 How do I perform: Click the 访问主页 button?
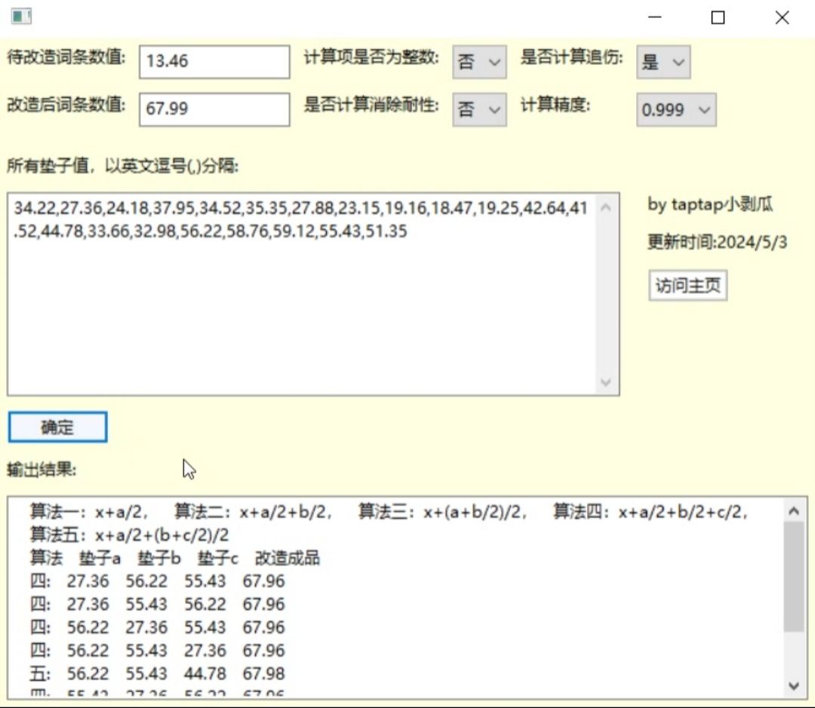point(687,285)
